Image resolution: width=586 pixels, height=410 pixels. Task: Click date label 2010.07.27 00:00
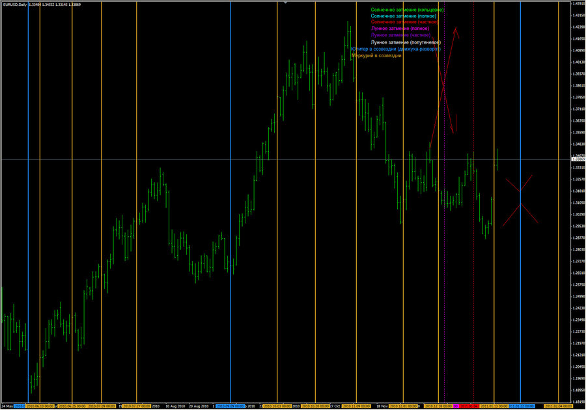tap(137, 406)
